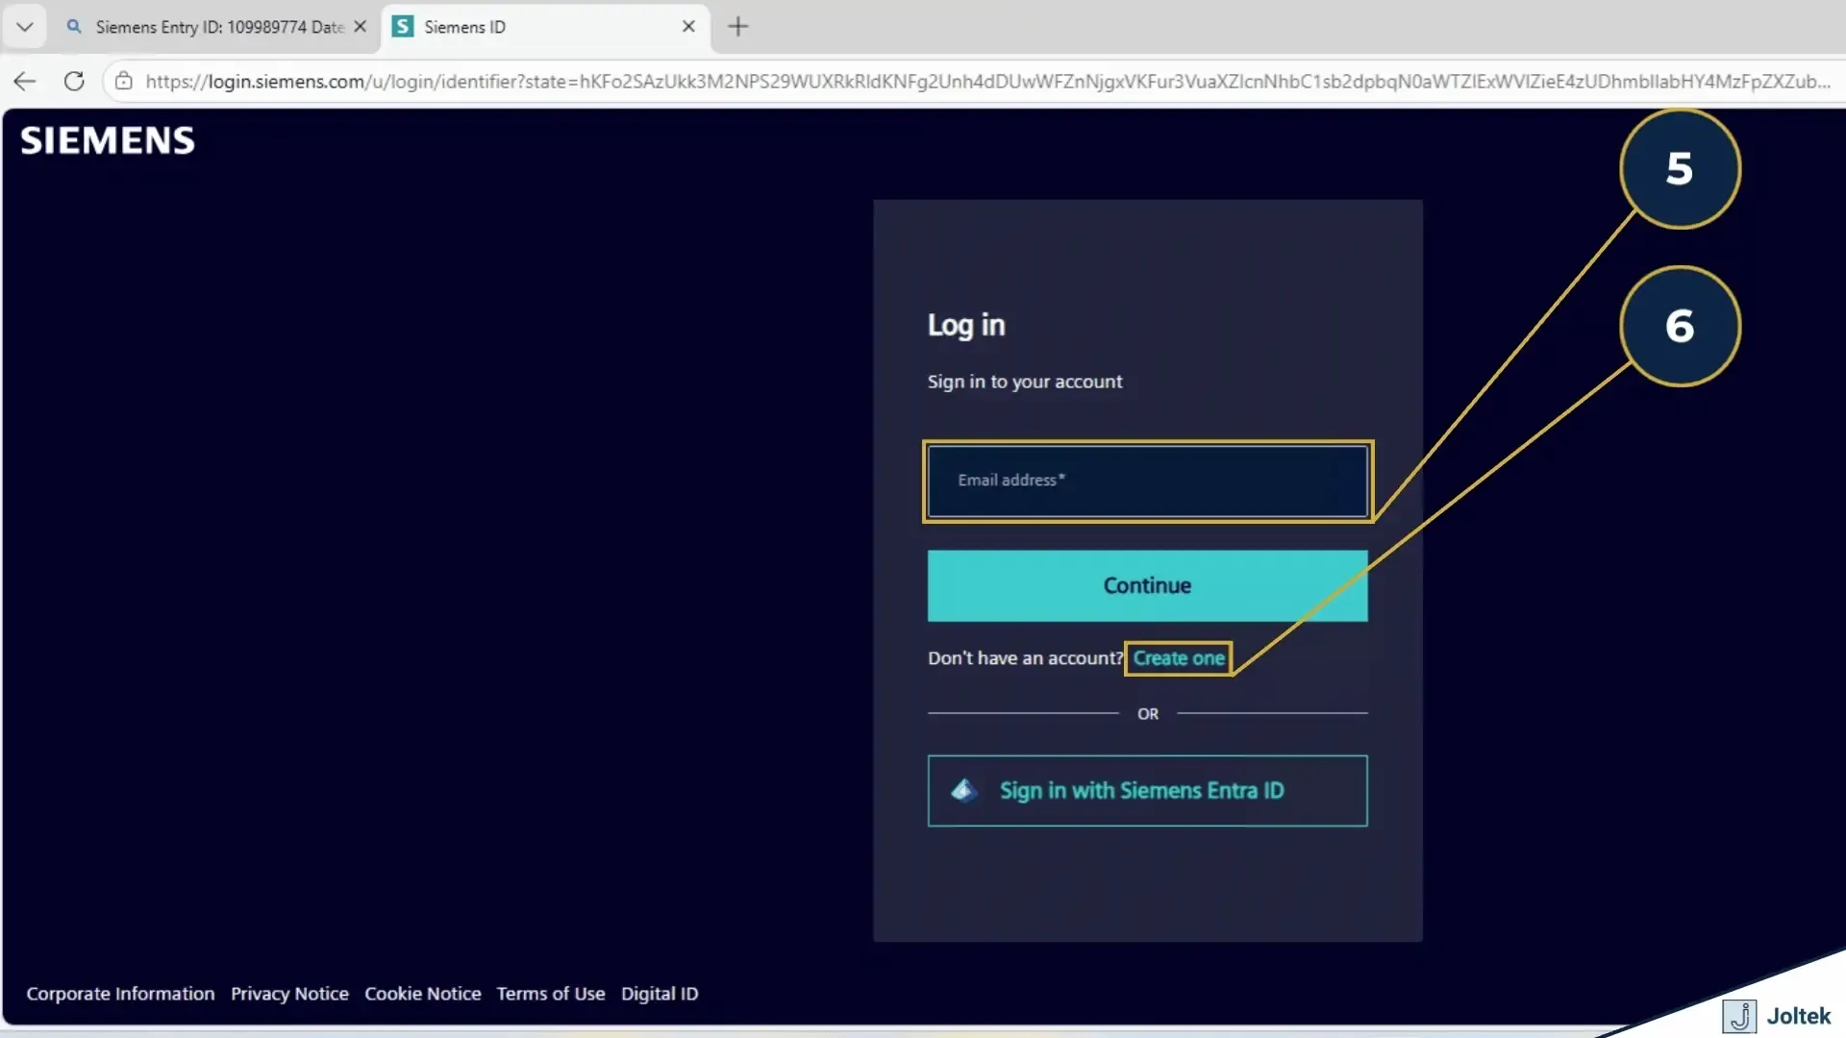The width and height of the screenshot is (1846, 1038).
Task: Click the Email address field
Action: tap(1147, 481)
